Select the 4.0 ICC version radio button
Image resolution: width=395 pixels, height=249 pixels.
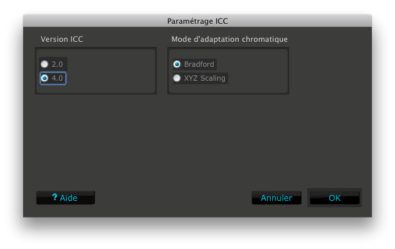coord(45,78)
